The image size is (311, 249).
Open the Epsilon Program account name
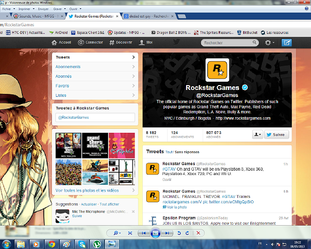pyautogui.click(x=179, y=218)
